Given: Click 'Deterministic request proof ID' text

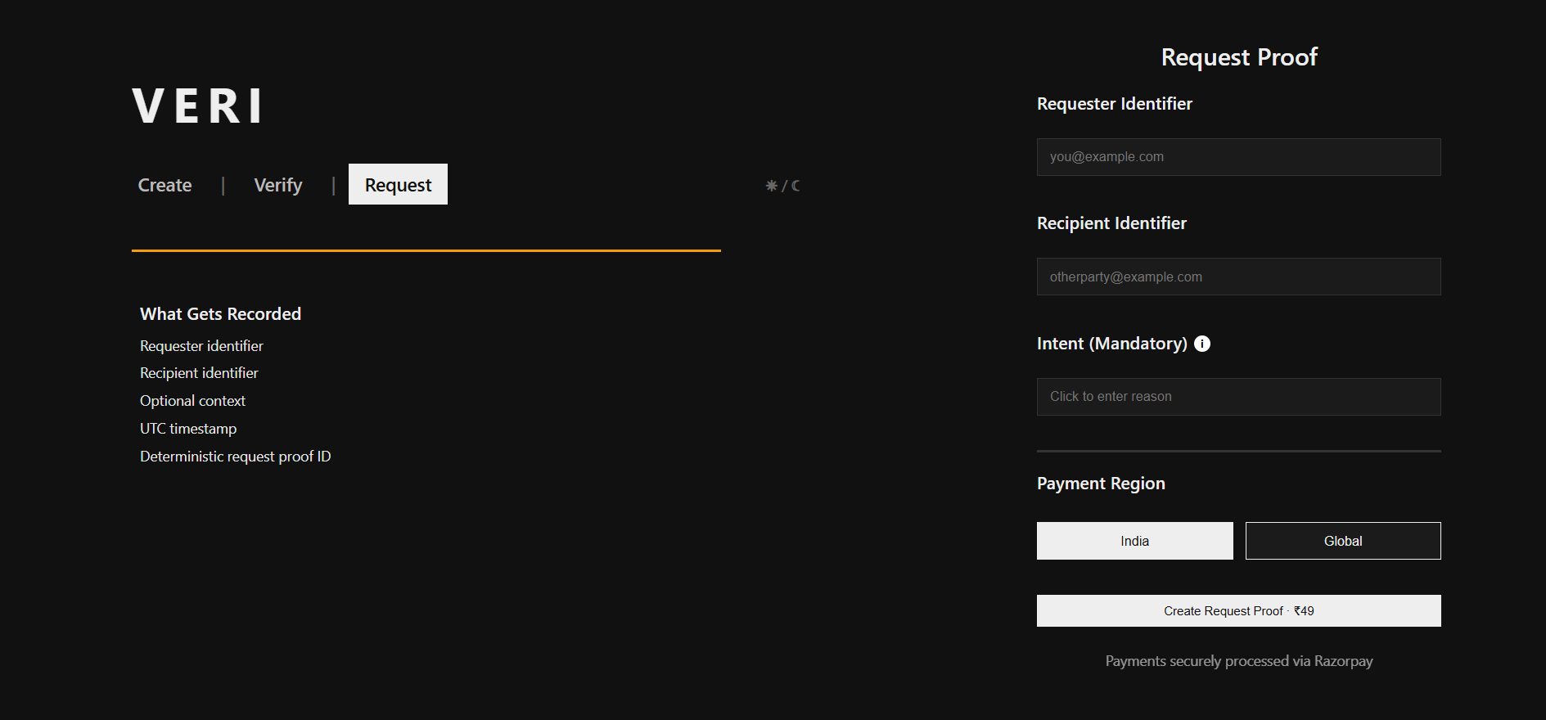Looking at the screenshot, I should click(236, 457).
